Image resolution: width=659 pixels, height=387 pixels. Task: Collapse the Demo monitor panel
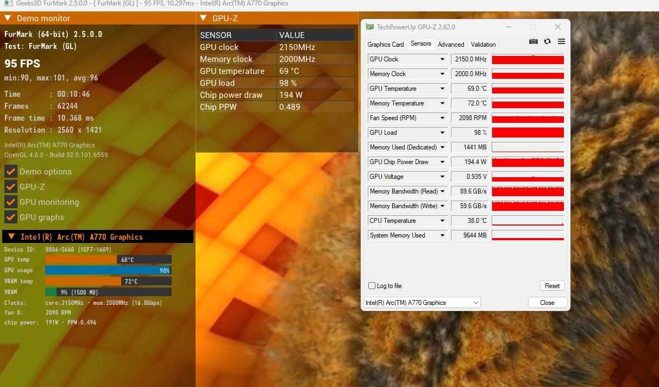point(8,18)
